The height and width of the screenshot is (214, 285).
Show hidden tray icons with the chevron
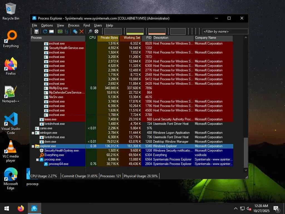click(x=235, y=208)
